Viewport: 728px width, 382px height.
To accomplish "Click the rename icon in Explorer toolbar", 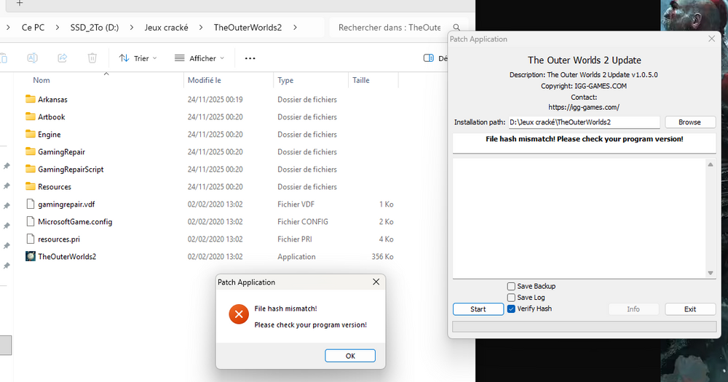I will click(x=33, y=58).
